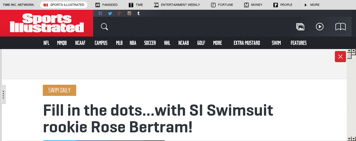This screenshot has width=356, height=141.
Task: Expand the network MORE dropdown
Action: coord(312,5)
